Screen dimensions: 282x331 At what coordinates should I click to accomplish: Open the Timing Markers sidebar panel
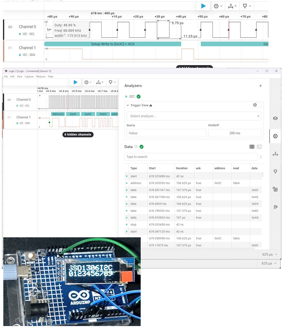(275, 171)
